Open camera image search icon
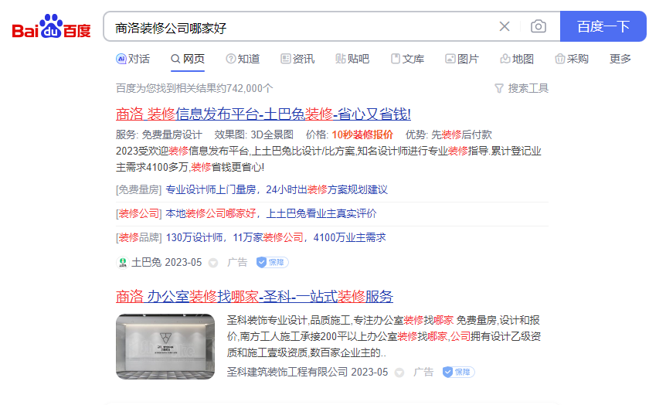666x405 pixels. (539, 26)
